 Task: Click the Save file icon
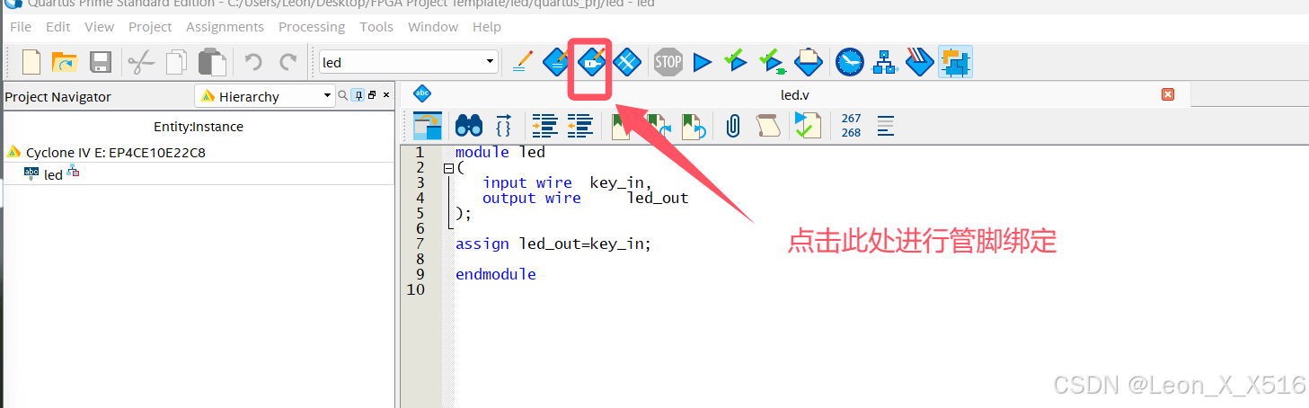(100, 62)
